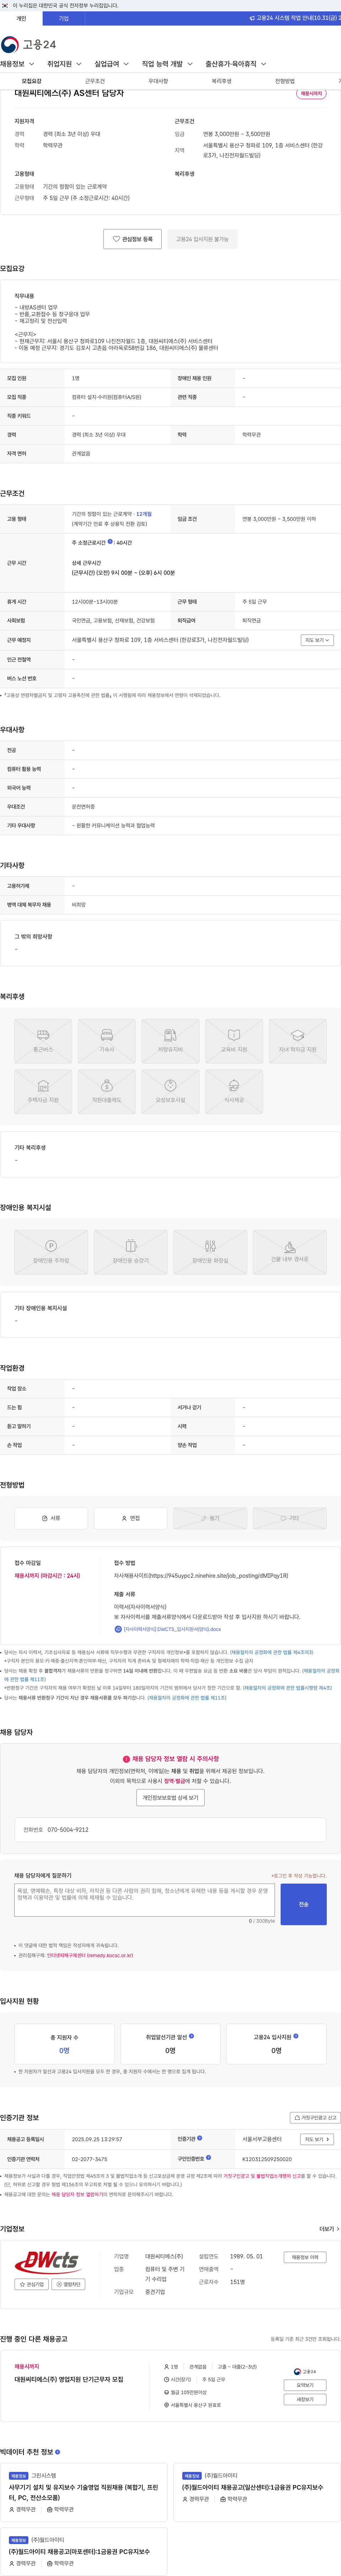Jump to the 모집요강 section tab
The image size is (341, 2576).
(x=32, y=81)
